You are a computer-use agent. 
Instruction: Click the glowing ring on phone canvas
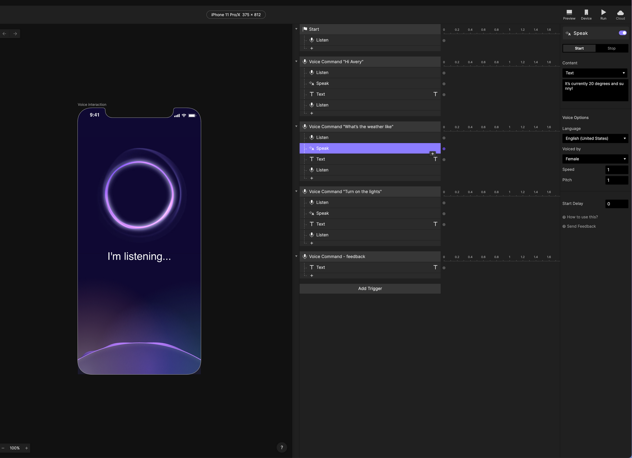(x=139, y=195)
